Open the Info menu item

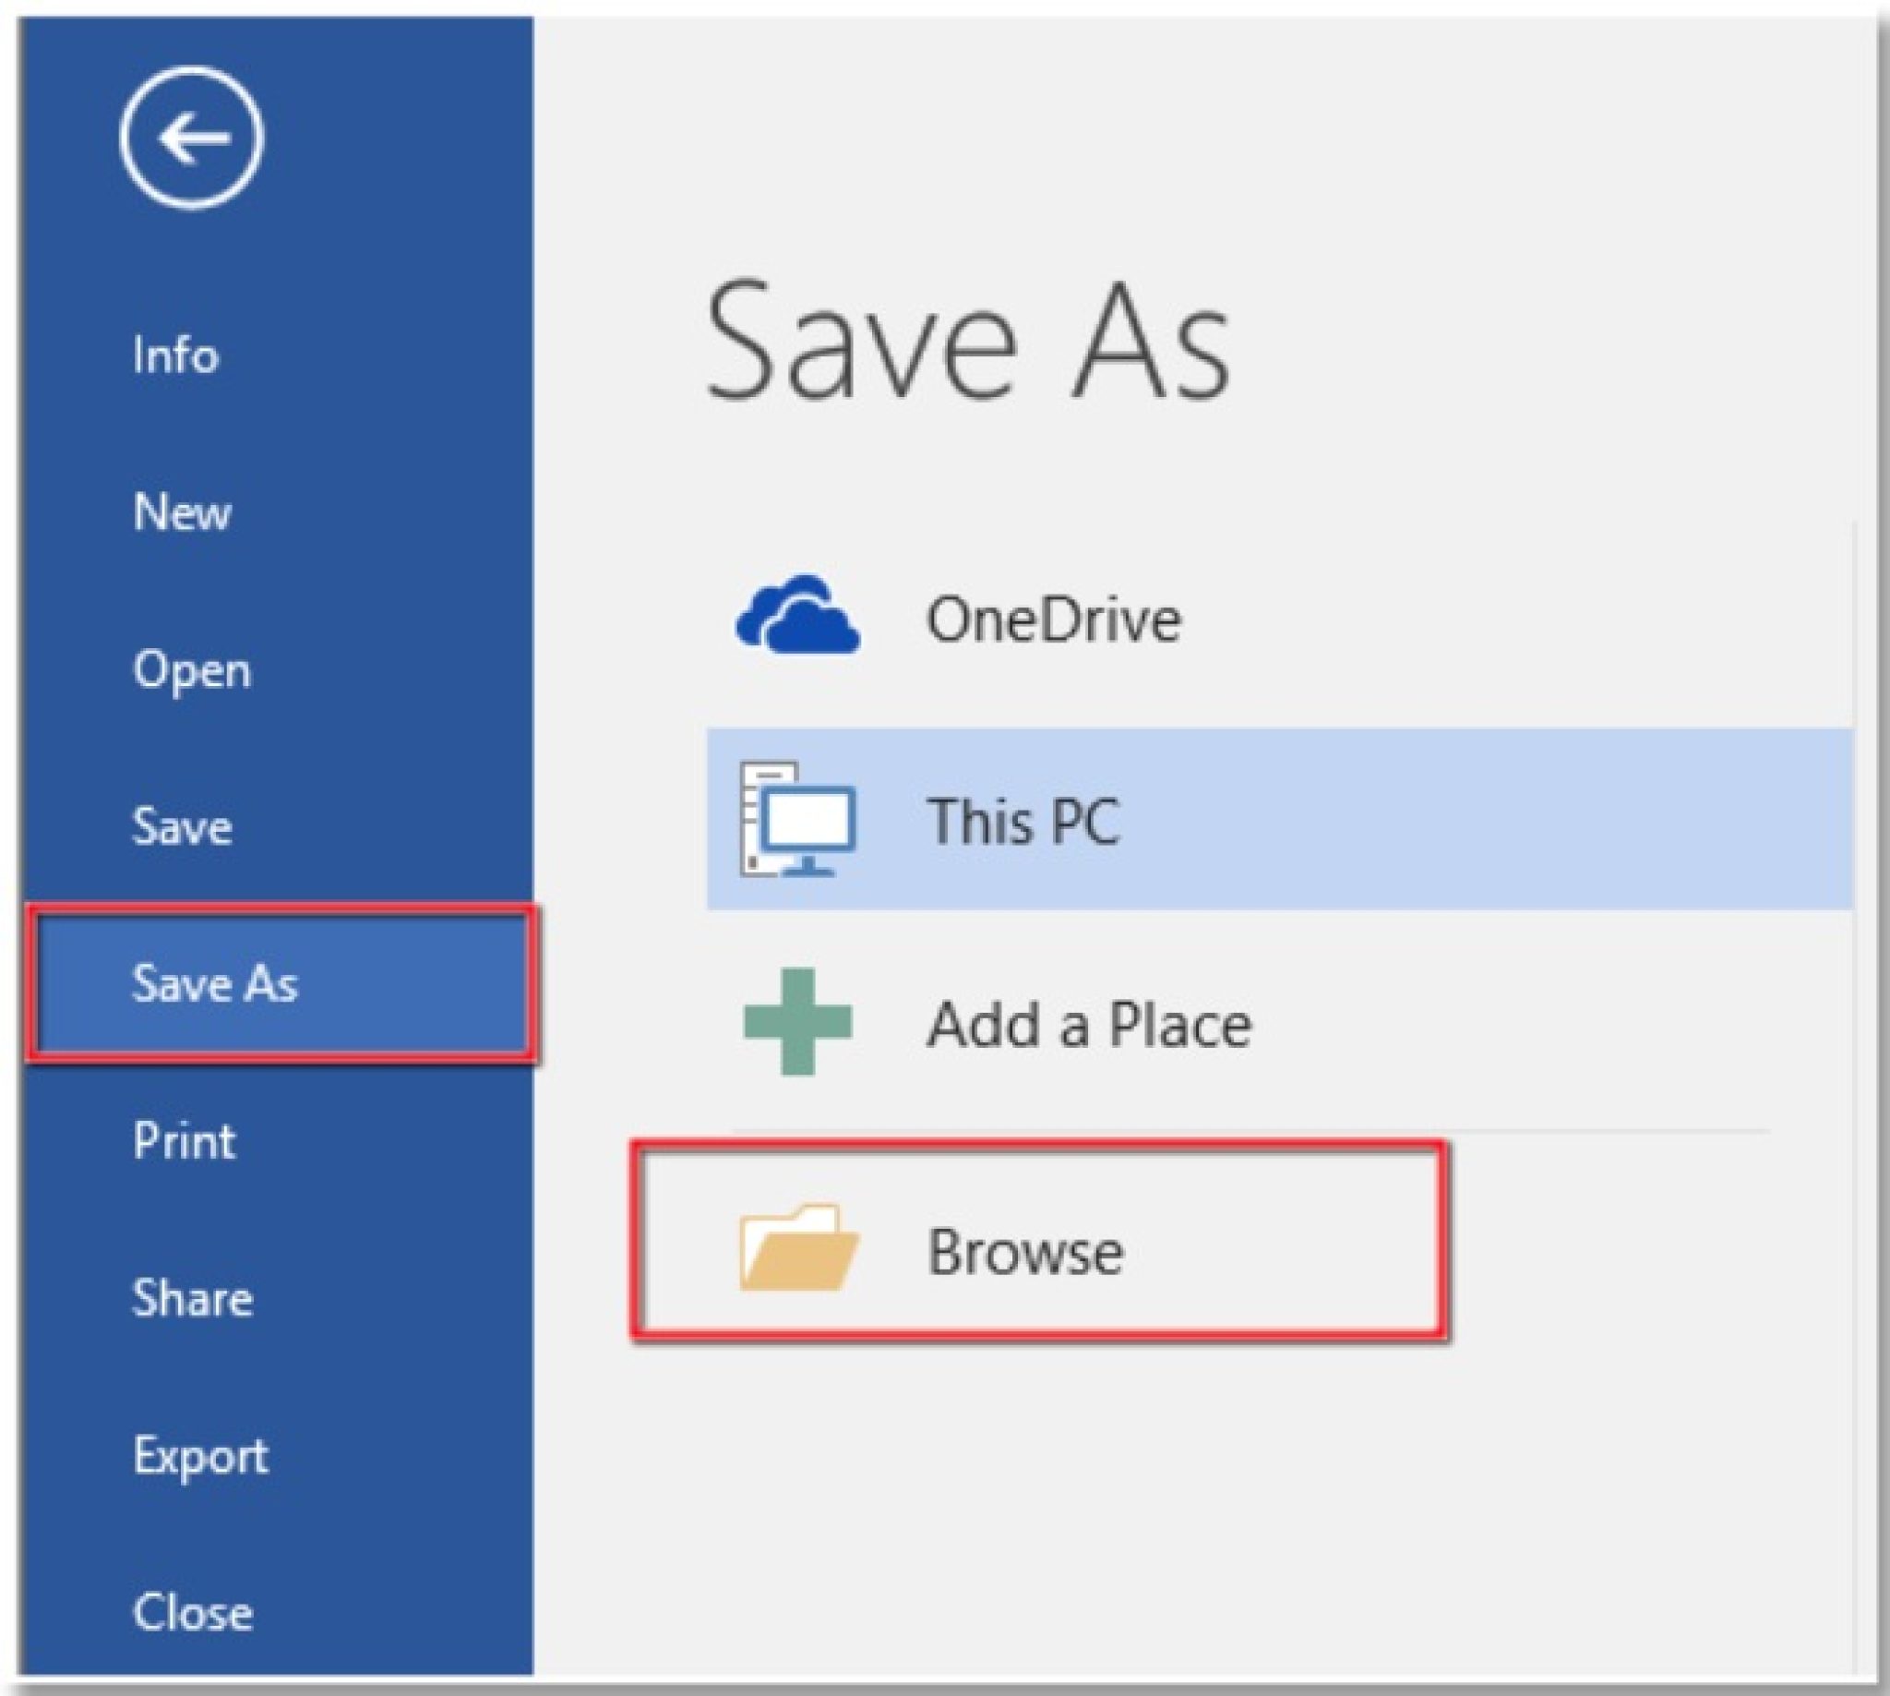point(177,355)
